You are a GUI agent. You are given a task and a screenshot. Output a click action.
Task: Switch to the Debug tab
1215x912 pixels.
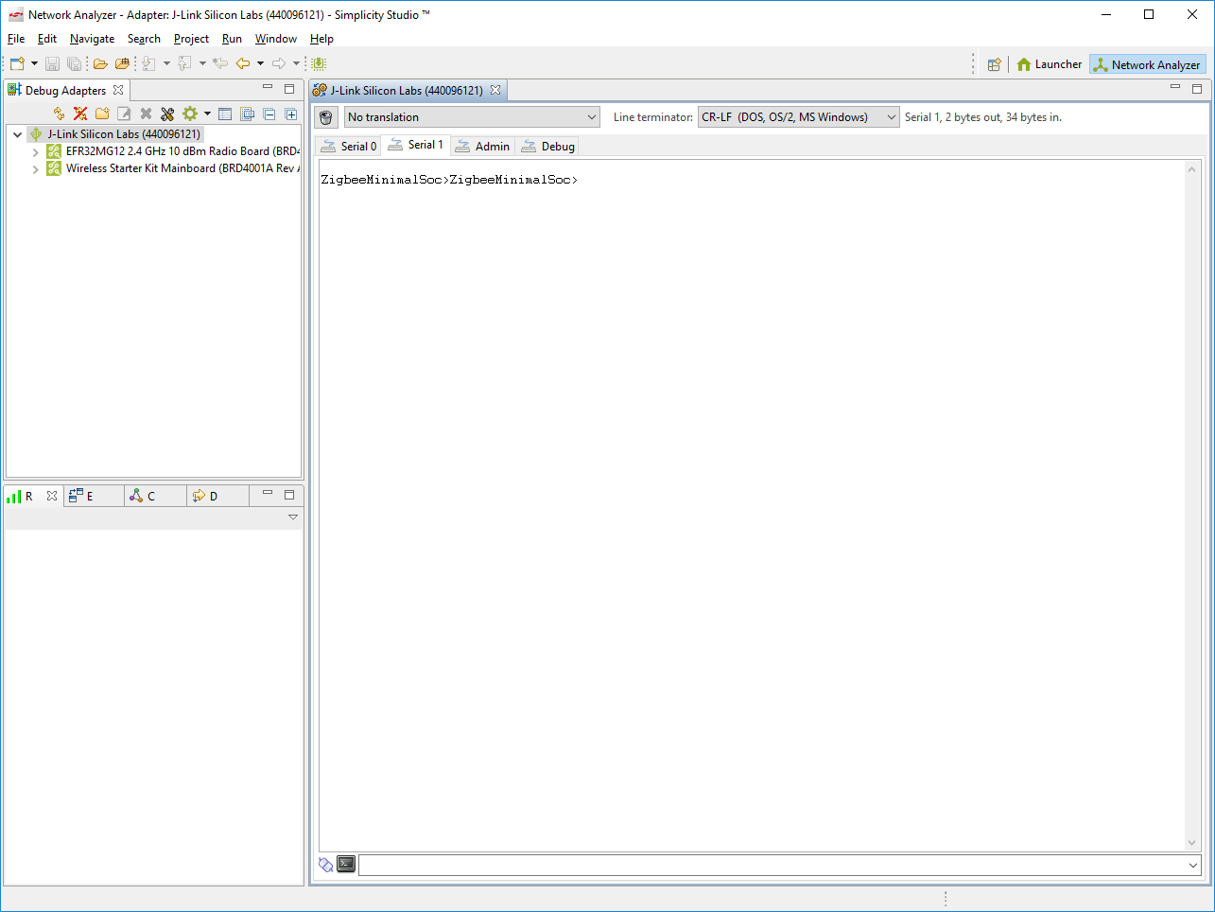click(x=548, y=146)
